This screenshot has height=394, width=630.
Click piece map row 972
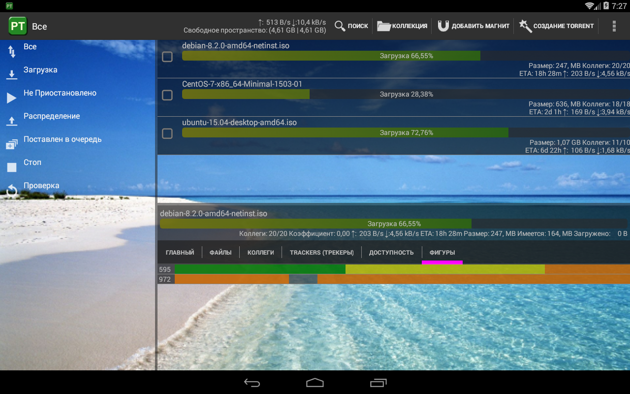[x=394, y=279]
